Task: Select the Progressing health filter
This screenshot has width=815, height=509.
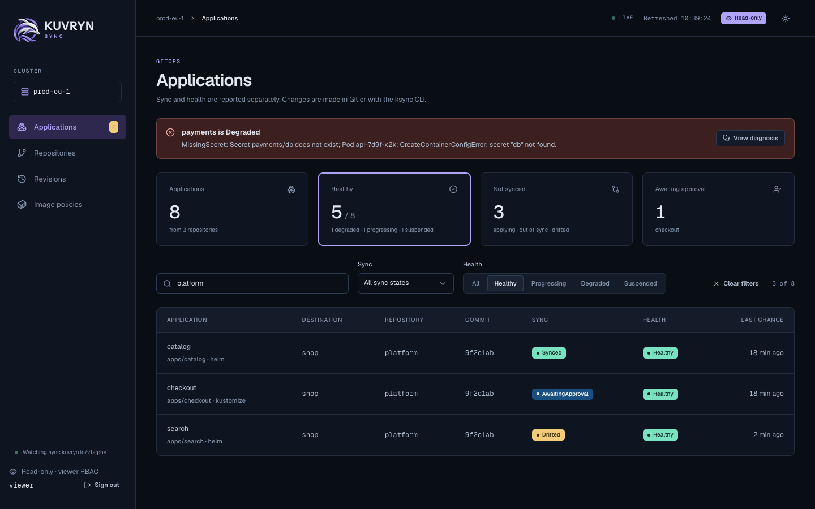Action: tap(548, 283)
